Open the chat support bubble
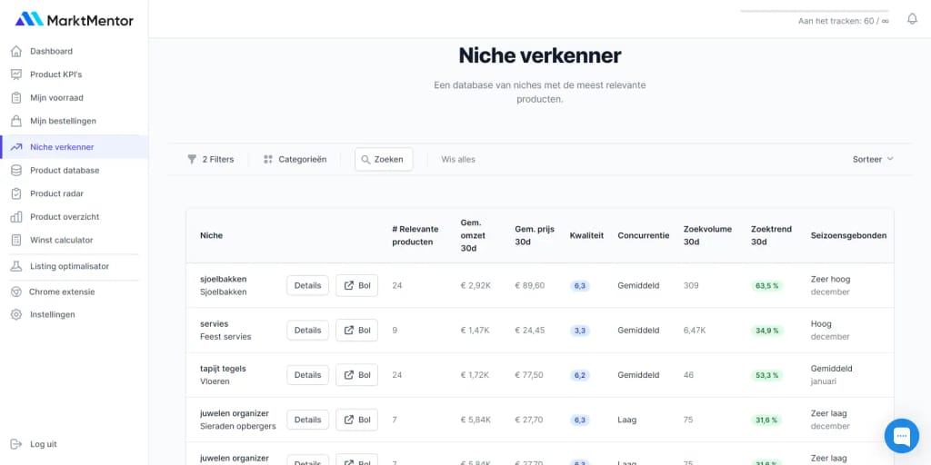 901,436
